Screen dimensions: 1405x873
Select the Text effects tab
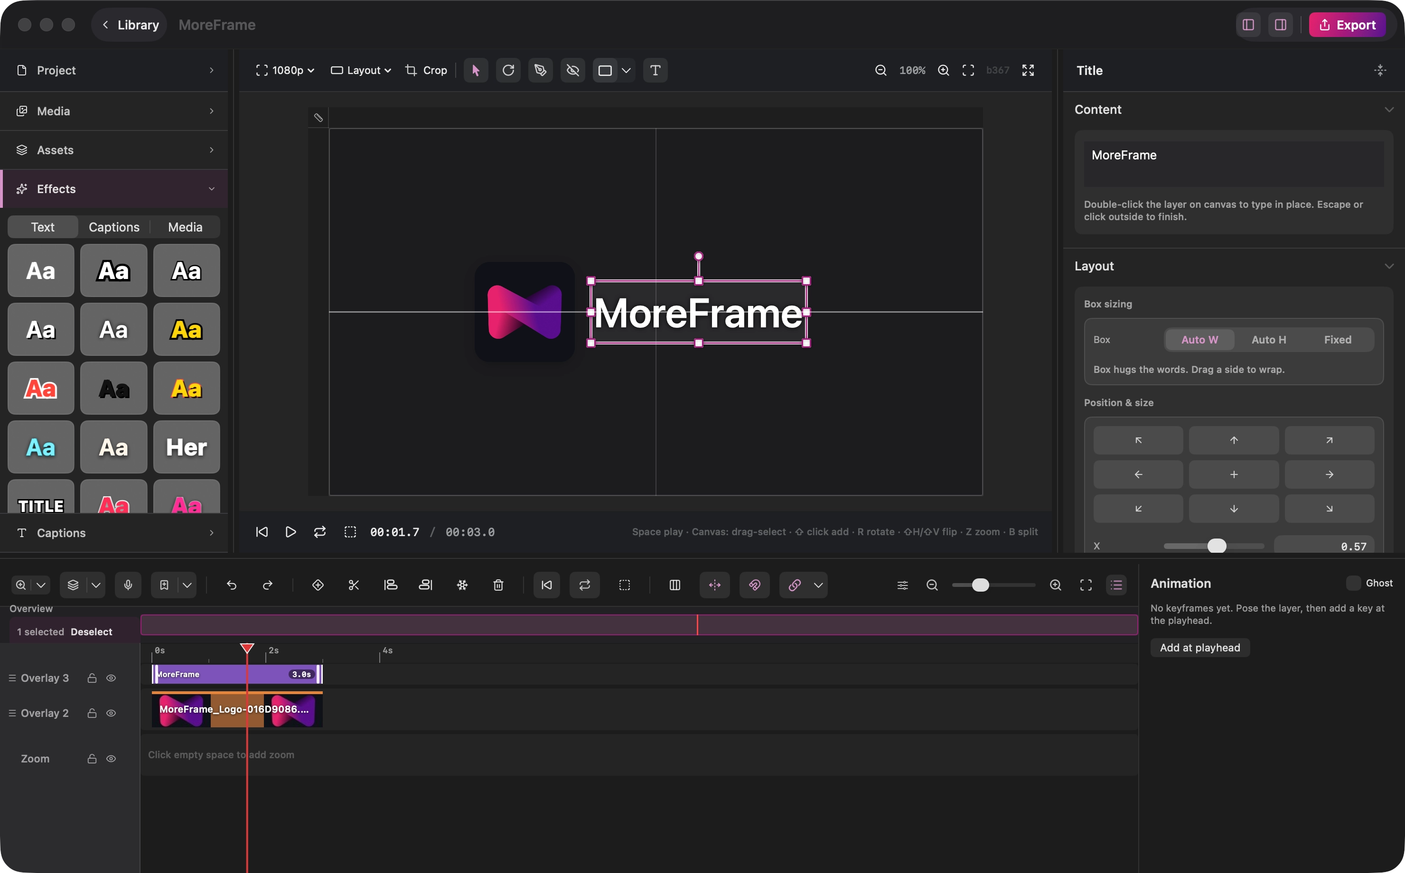click(x=43, y=227)
